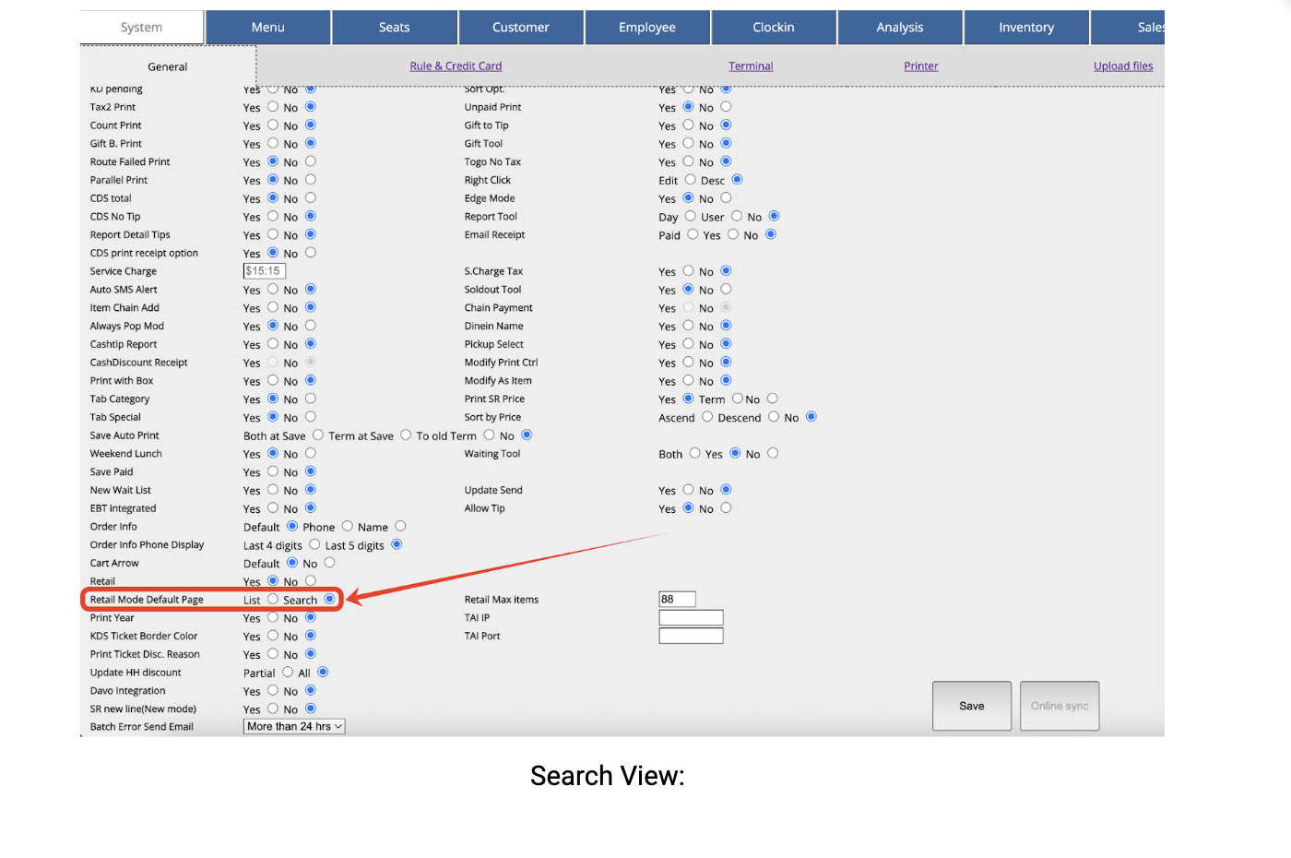Open Batch Error Send Email dropdown
The image size is (1291, 858).
294,727
